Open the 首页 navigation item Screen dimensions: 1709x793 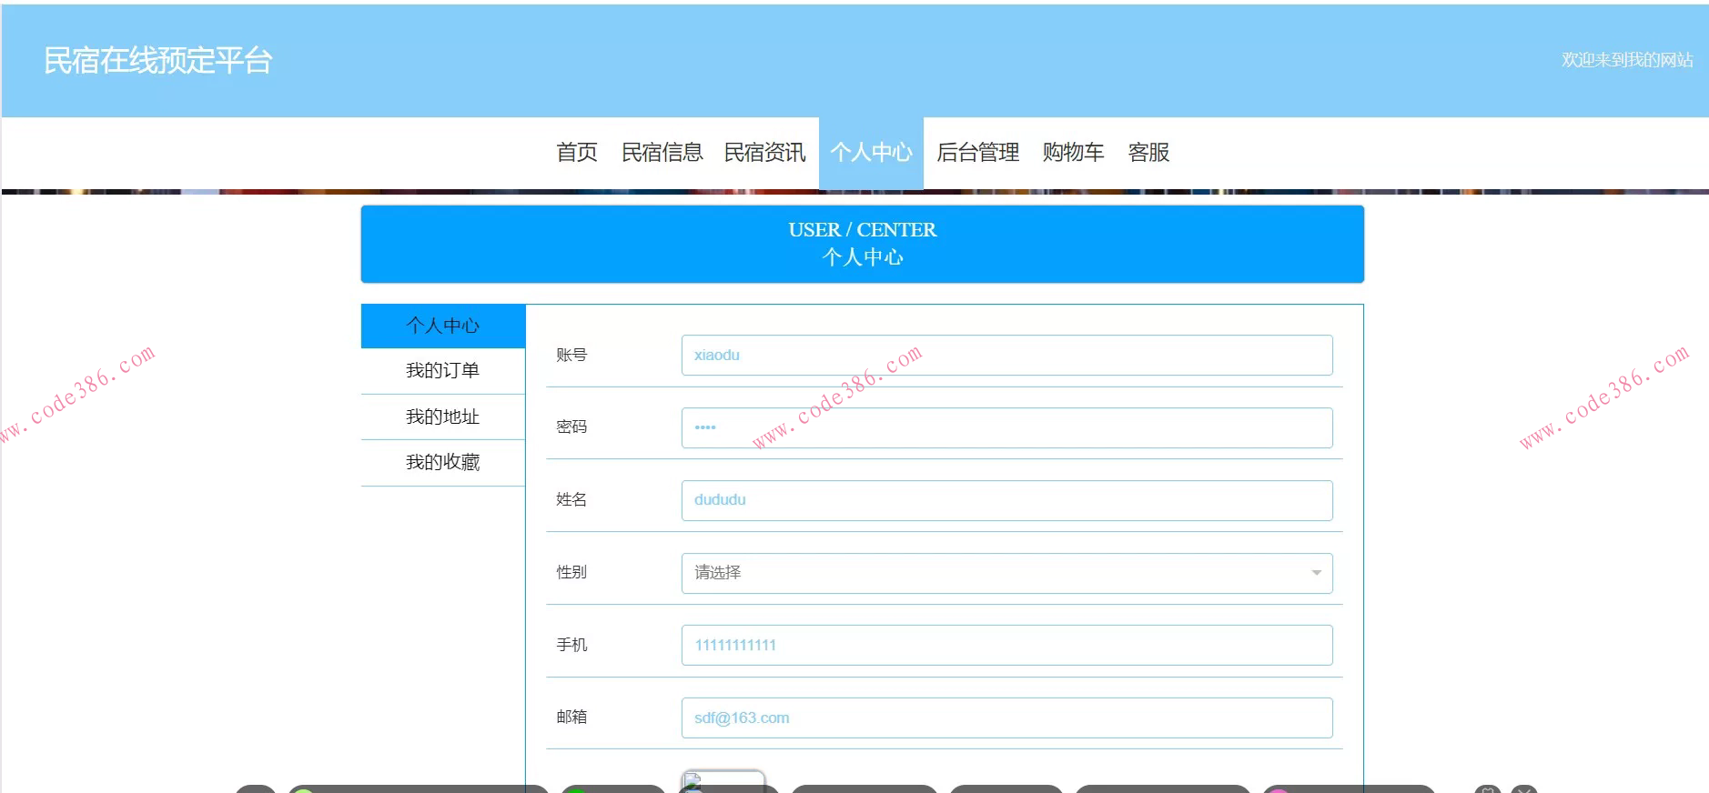coord(577,152)
